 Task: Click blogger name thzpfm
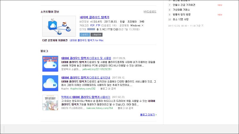(x=65, y=89)
